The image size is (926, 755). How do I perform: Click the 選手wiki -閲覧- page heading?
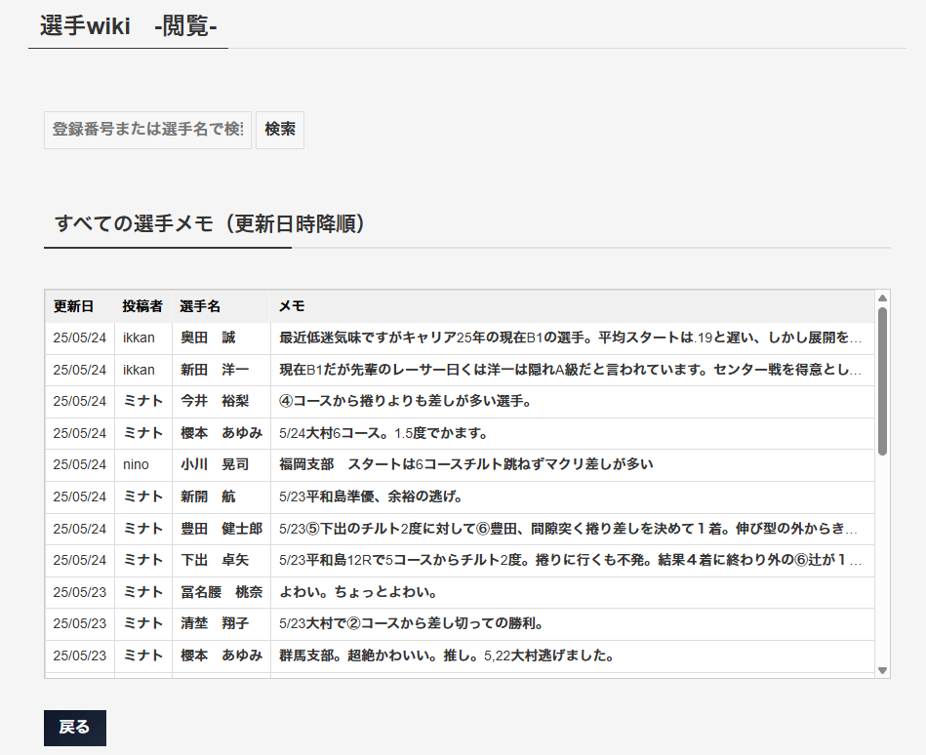point(128,26)
